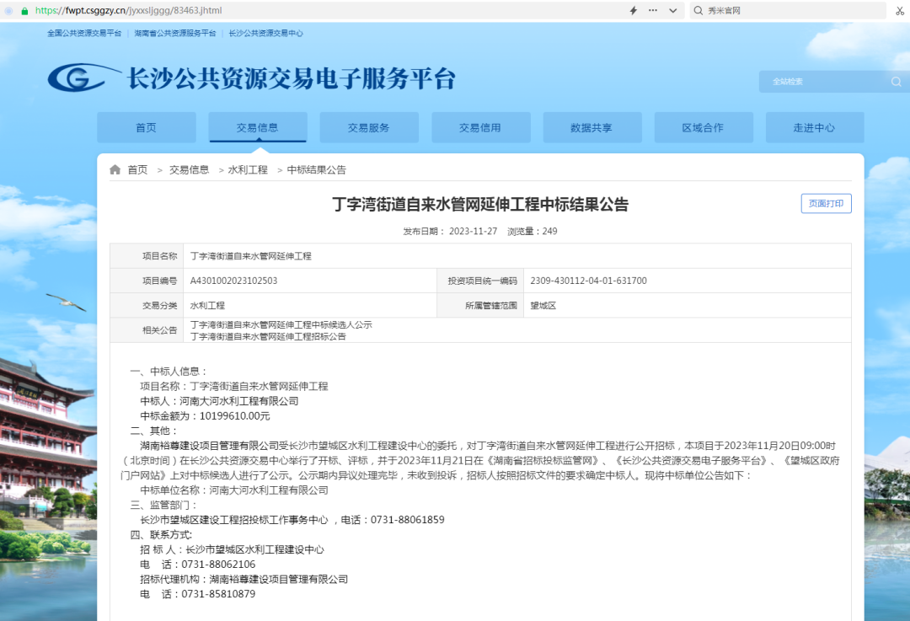Click the publish date 2023-11-27
The height and width of the screenshot is (621, 910).
coord(473,231)
